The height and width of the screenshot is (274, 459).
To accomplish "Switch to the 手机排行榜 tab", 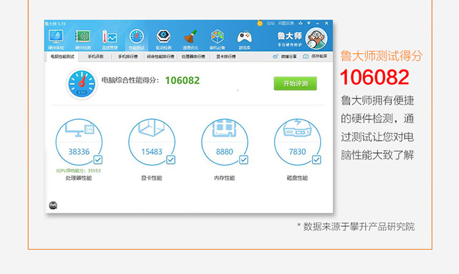I will tap(128, 57).
